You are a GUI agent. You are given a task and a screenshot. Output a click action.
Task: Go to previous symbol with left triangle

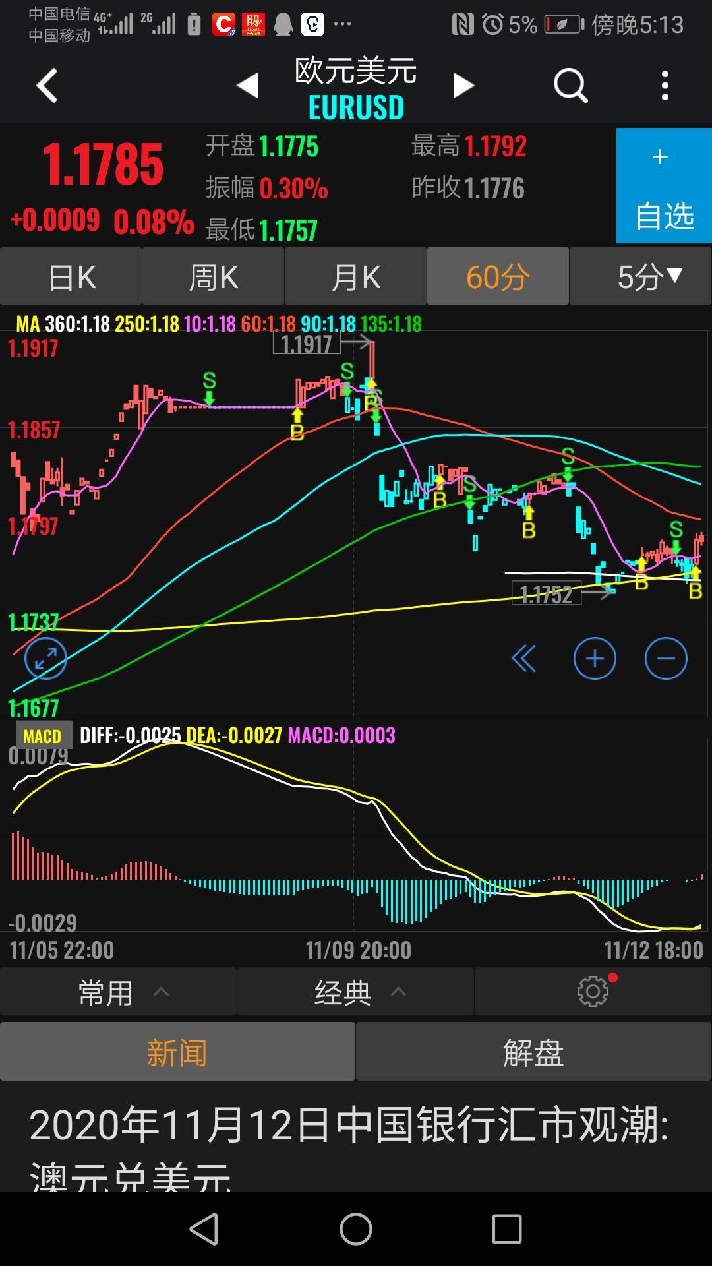[x=248, y=85]
